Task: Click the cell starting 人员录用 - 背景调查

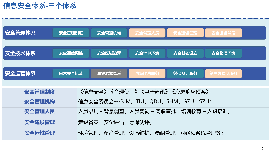Action: click(173, 113)
